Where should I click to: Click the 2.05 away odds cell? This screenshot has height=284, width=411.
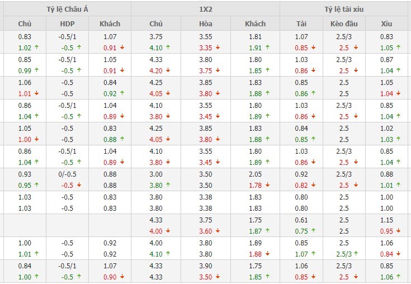256,174
